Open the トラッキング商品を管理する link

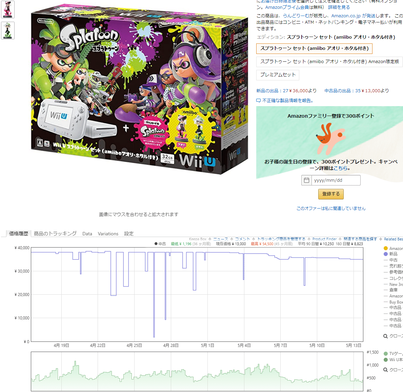pos(281,239)
